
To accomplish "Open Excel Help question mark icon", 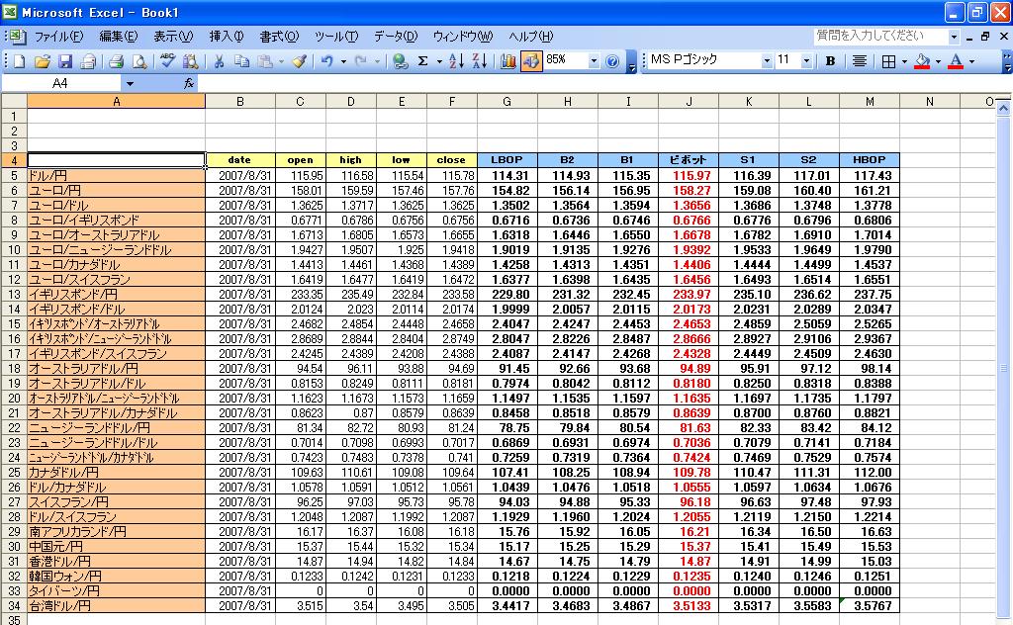I will coord(612,61).
